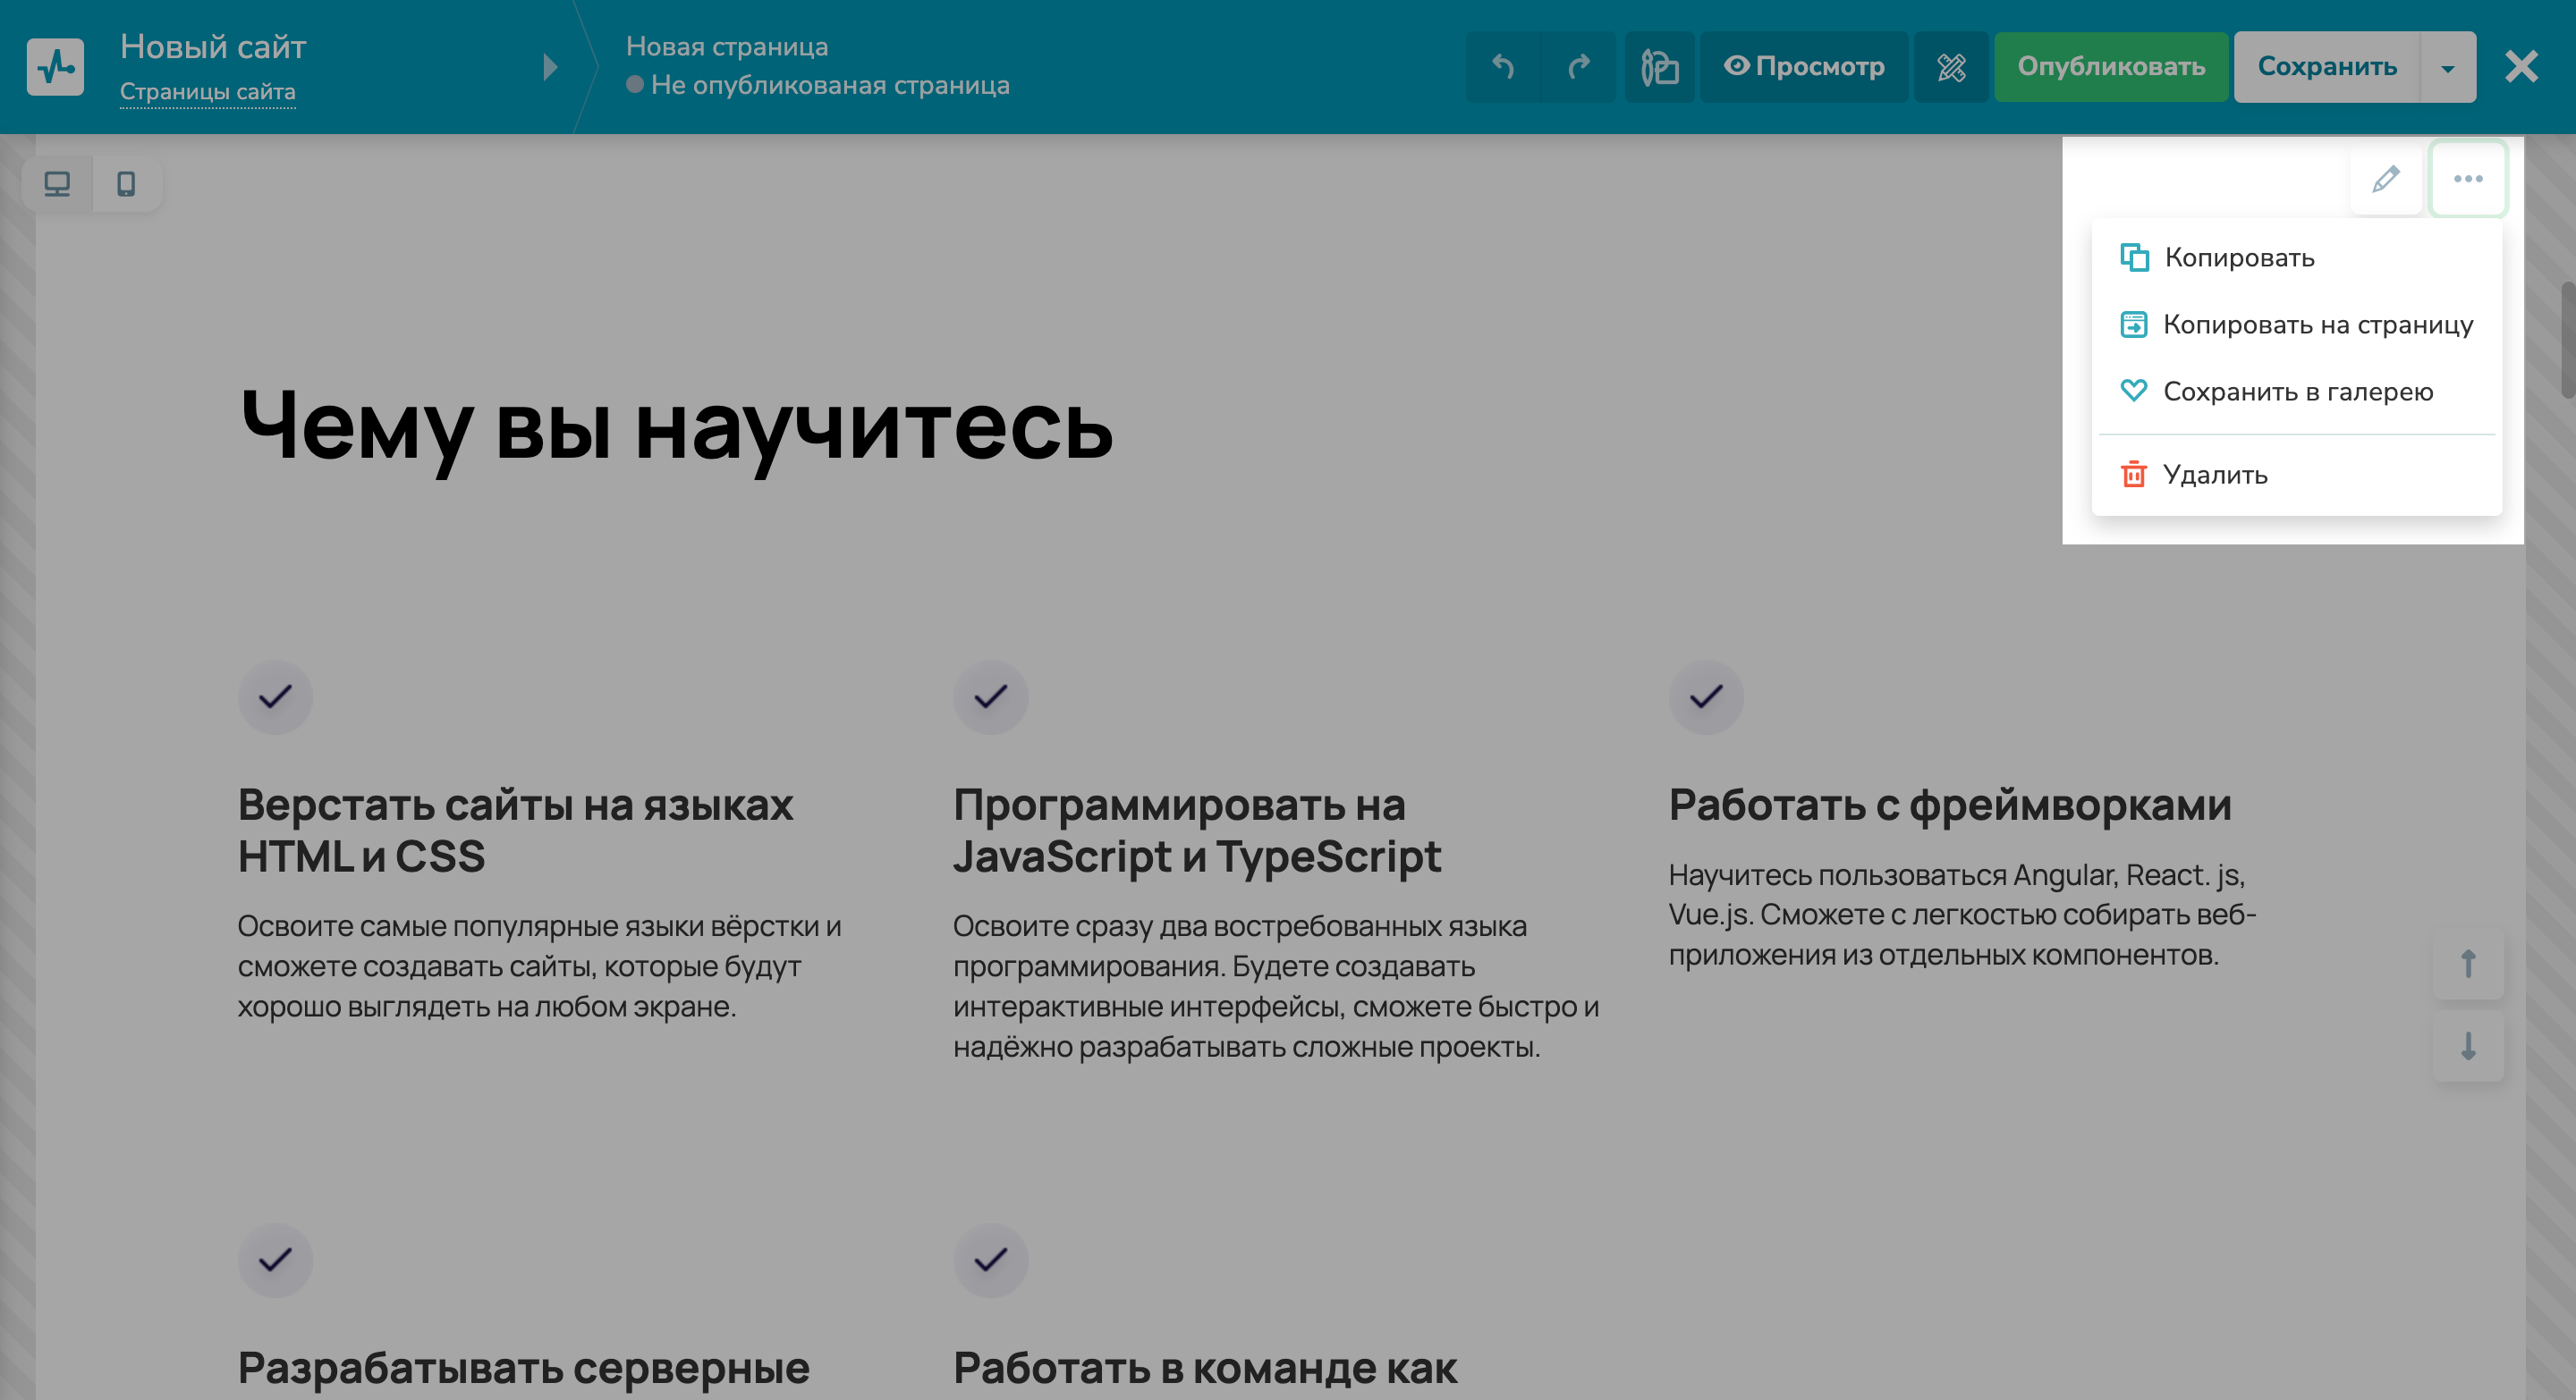Screen dimensions: 2576x1400
Task: Click the Просмотр preview button
Action: (1804, 67)
